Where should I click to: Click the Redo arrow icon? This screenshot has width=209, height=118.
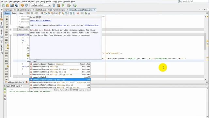coord(27,5)
